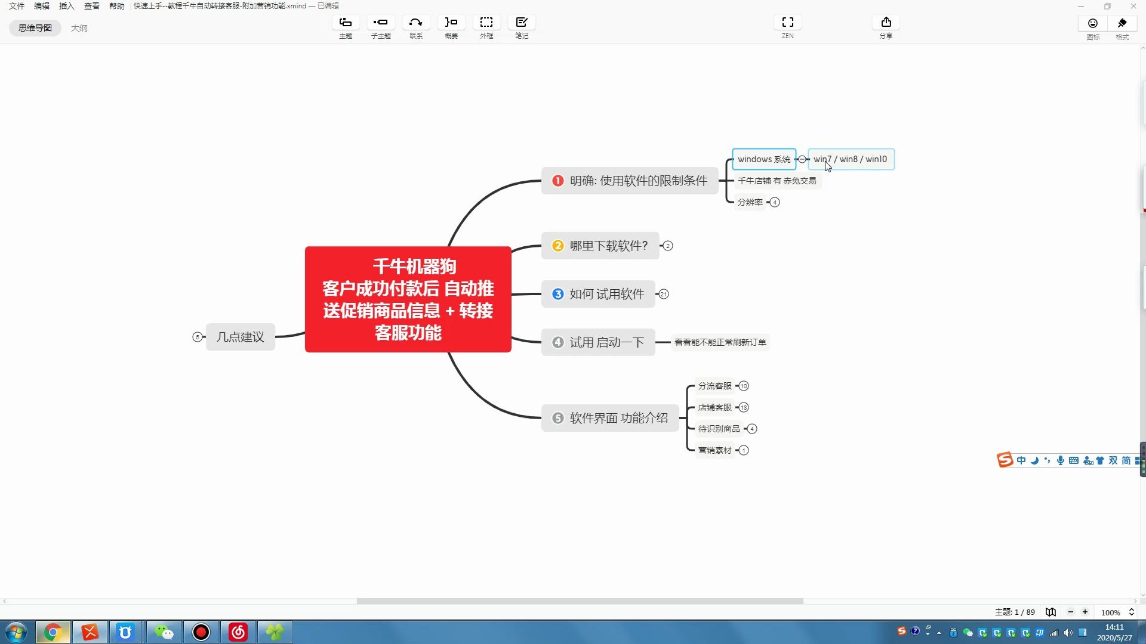Image resolution: width=1146 pixels, height=644 pixels.
Task: Expand the 几点建议 node
Action: (197, 336)
